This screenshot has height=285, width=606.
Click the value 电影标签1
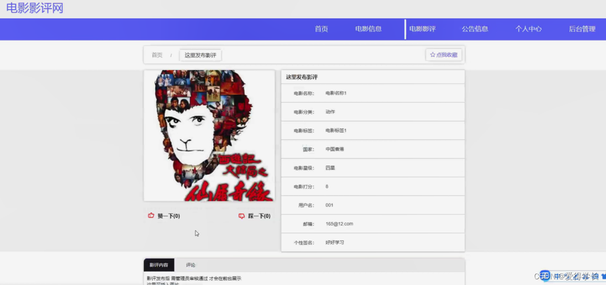pyautogui.click(x=336, y=131)
